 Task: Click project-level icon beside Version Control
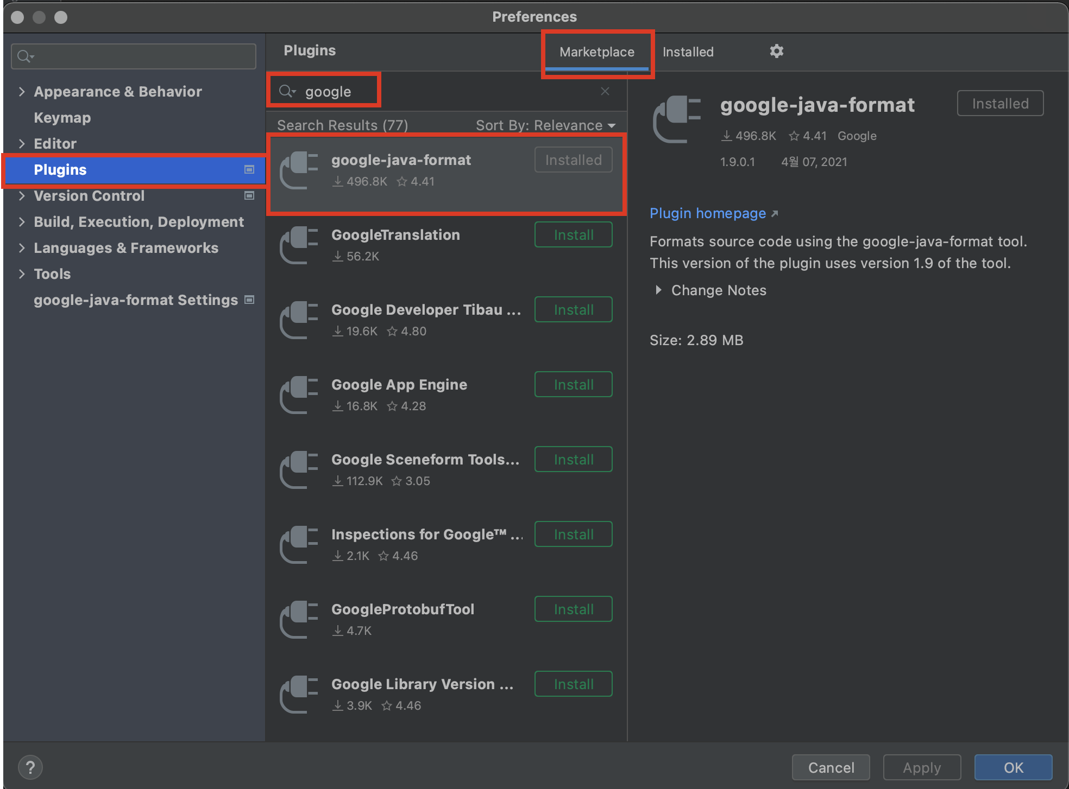(249, 196)
